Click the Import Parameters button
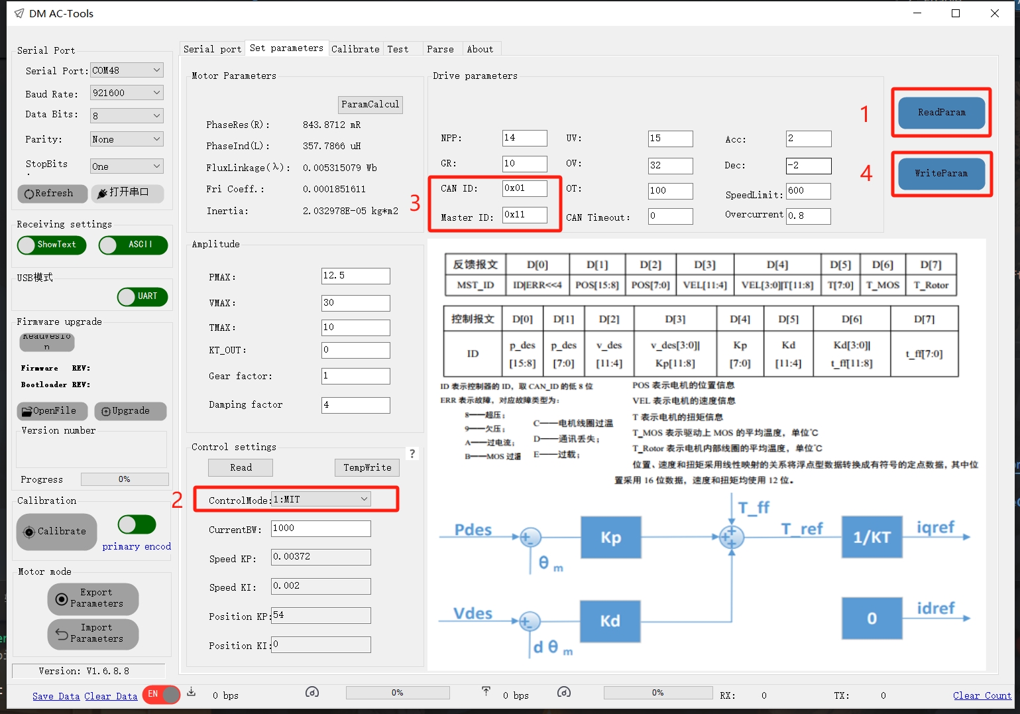Viewport: 1020px width, 714px height. tap(93, 634)
